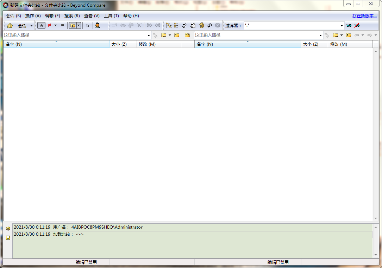Viewport: 382px width, 268px height.
Task: Click the forward navigation arrow icon
Action: pos(370,35)
